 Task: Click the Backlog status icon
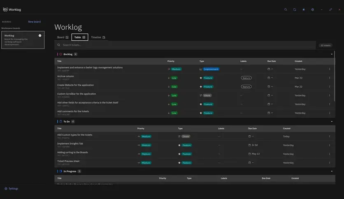[61, 54]
